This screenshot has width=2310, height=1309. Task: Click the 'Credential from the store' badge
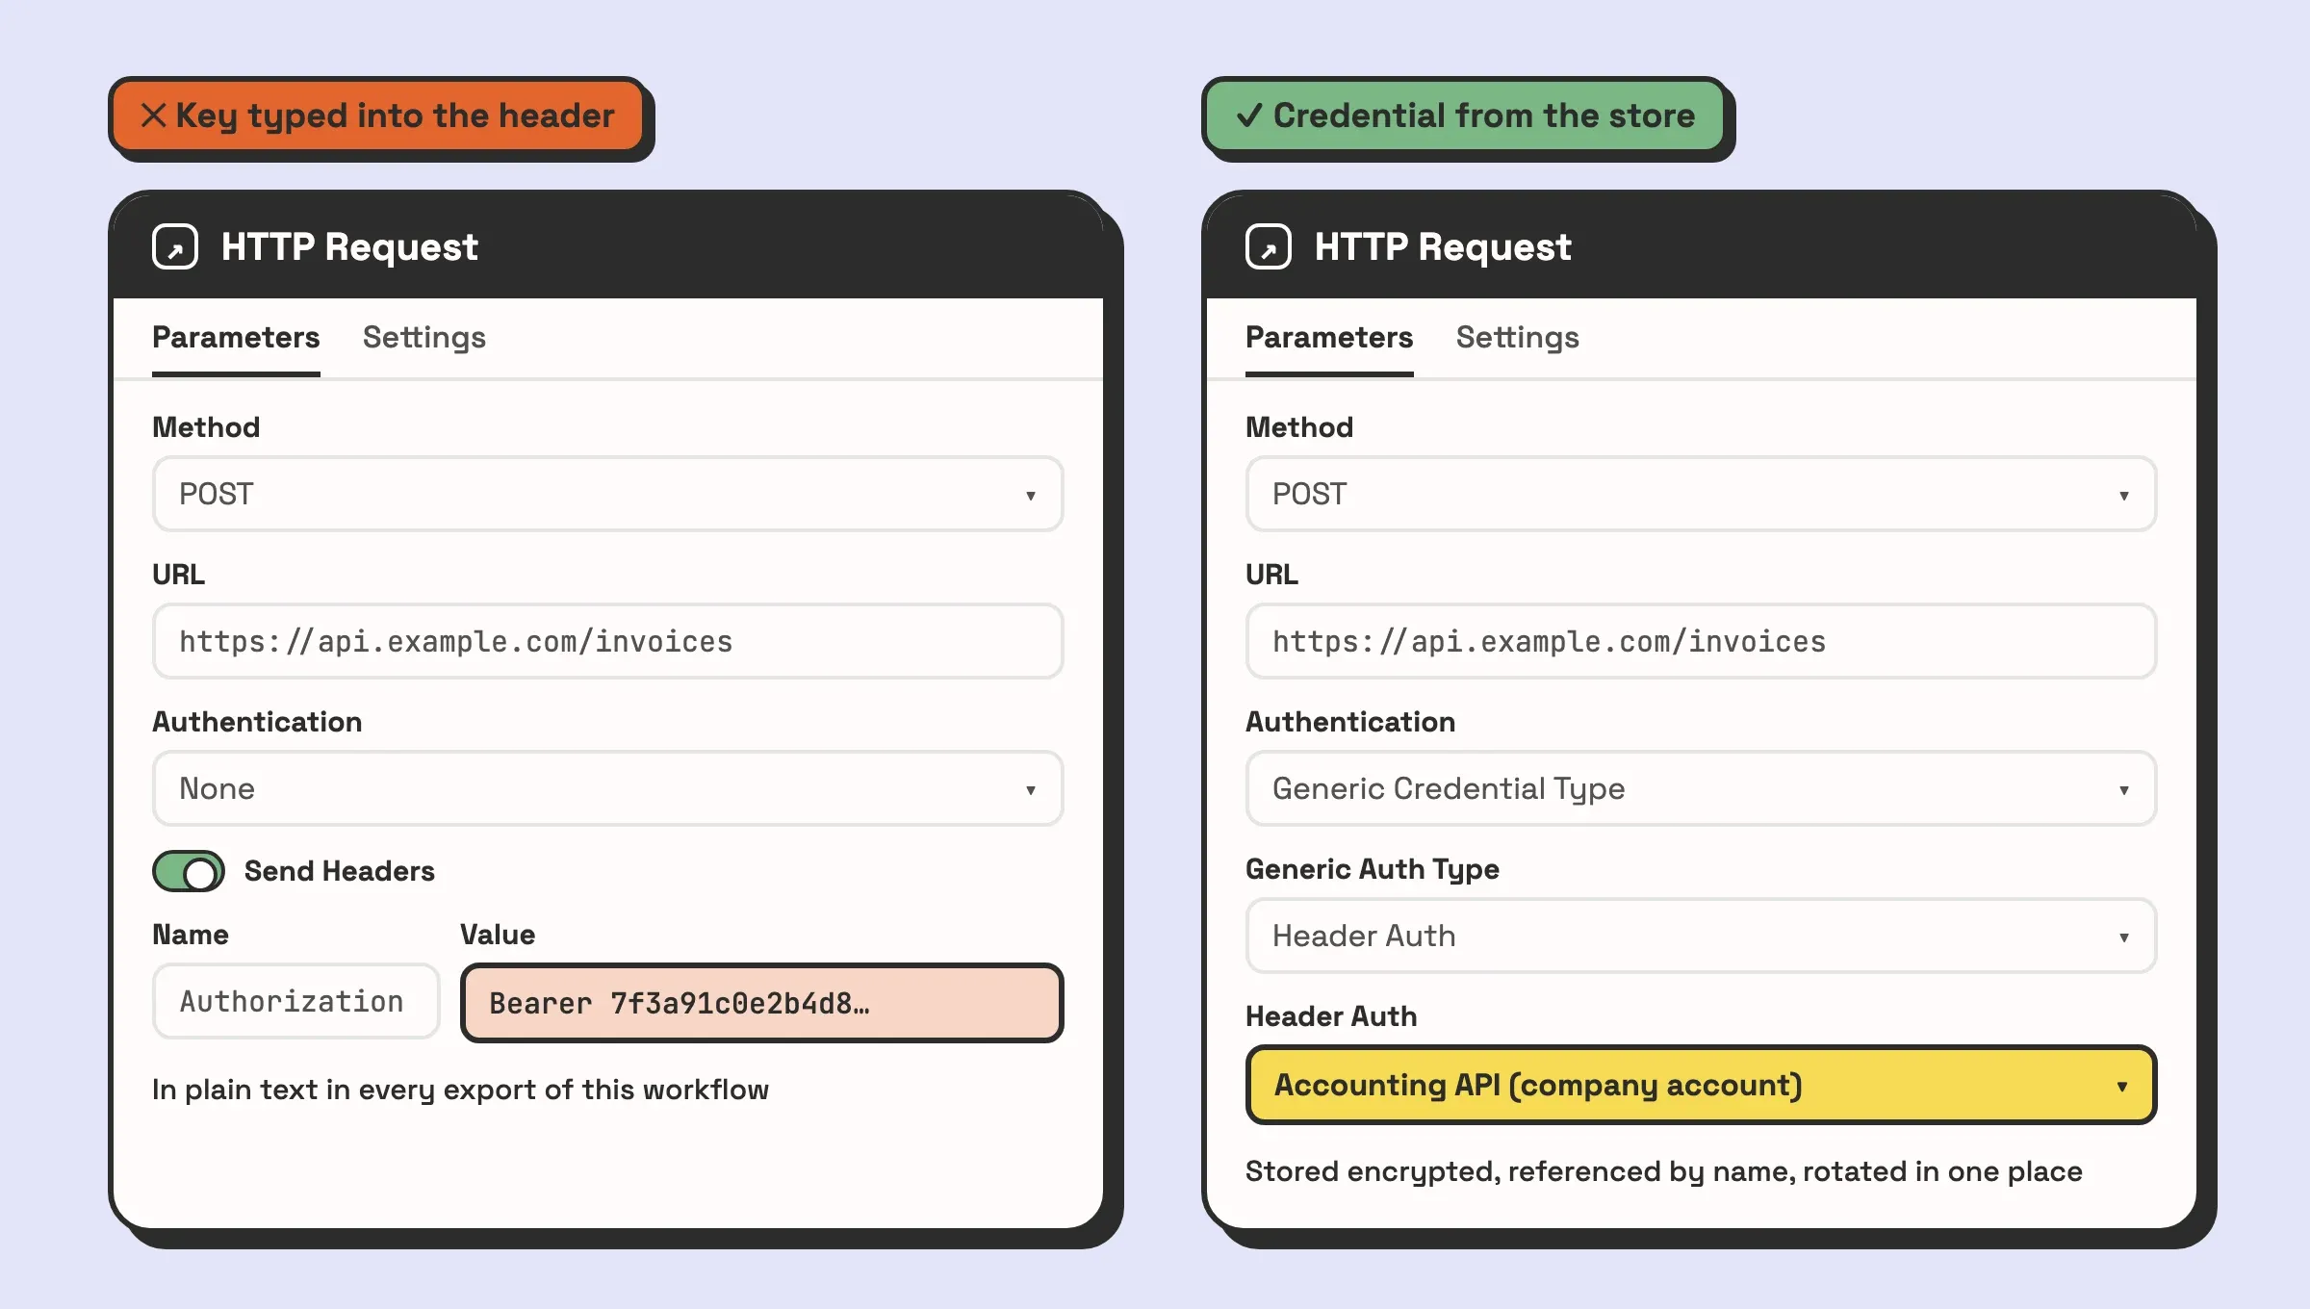[x=1465, y=115]
